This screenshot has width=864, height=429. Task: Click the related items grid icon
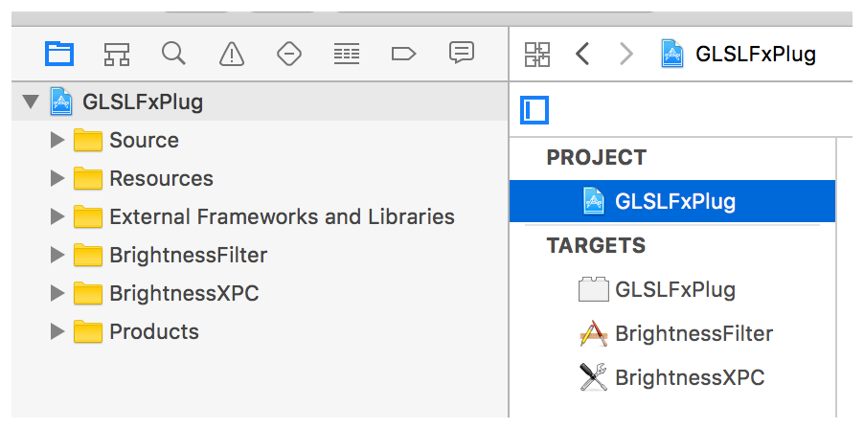[x=537, y=54]
